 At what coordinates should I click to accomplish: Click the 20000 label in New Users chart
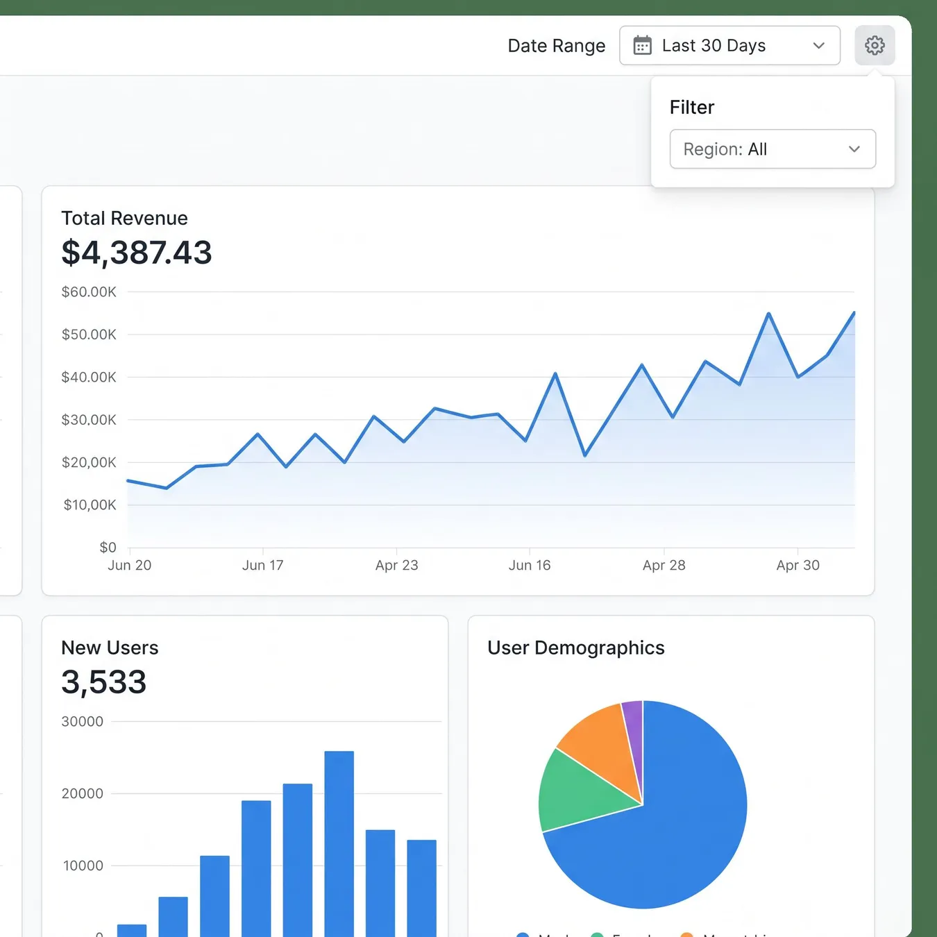[x=83, y=793]
